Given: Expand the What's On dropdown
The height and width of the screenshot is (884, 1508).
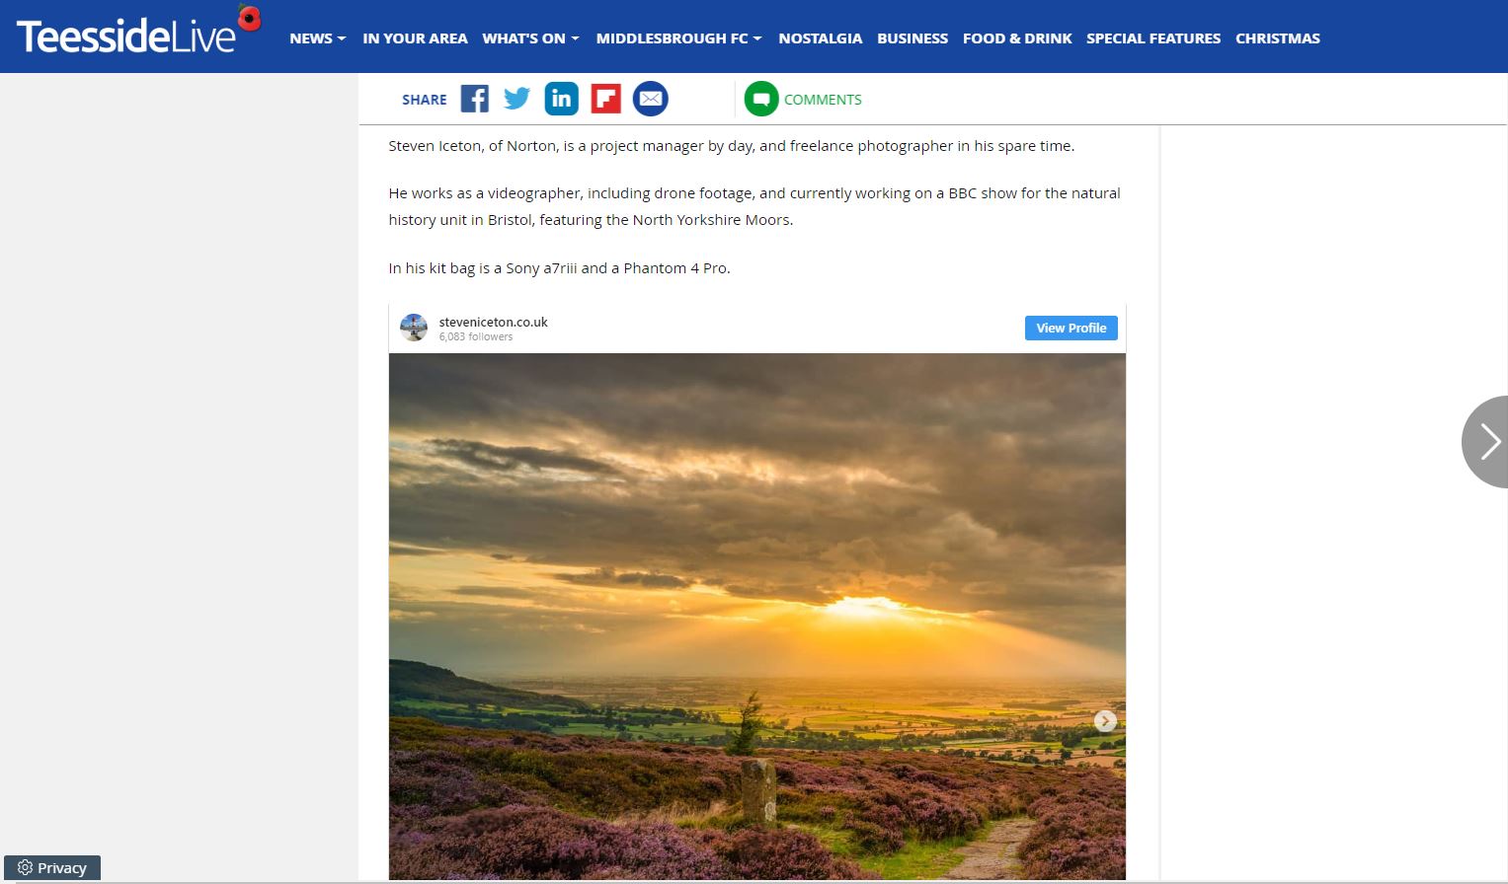Looking at the screenshot, I should tap(530, 38).
